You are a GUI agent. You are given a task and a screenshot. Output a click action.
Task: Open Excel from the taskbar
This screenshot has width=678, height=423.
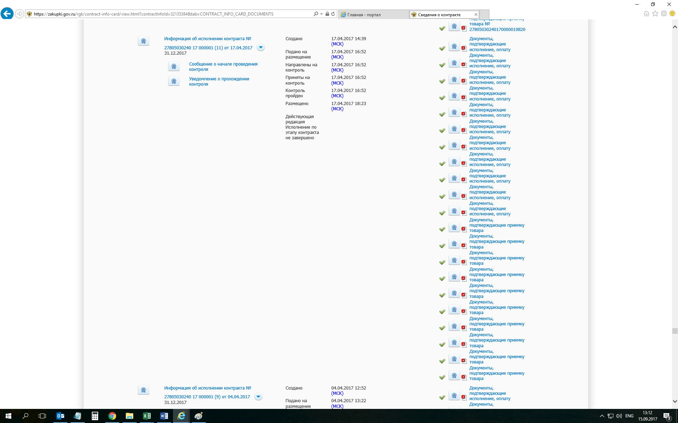tap(147, 416)
